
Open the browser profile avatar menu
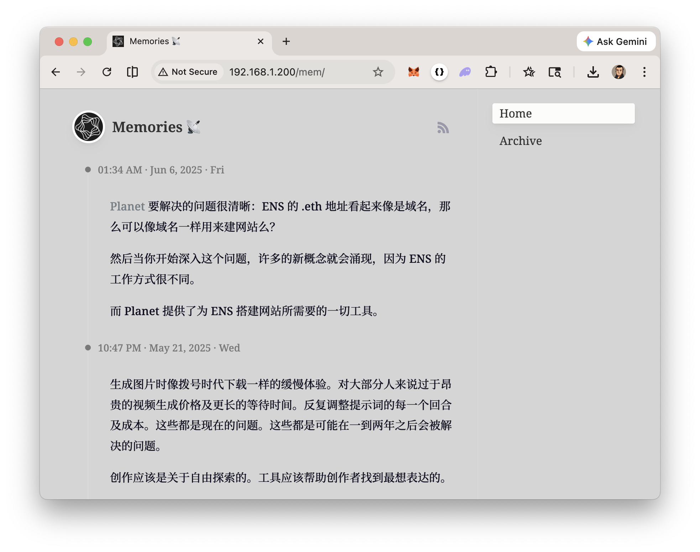click(x=619, y=72)
